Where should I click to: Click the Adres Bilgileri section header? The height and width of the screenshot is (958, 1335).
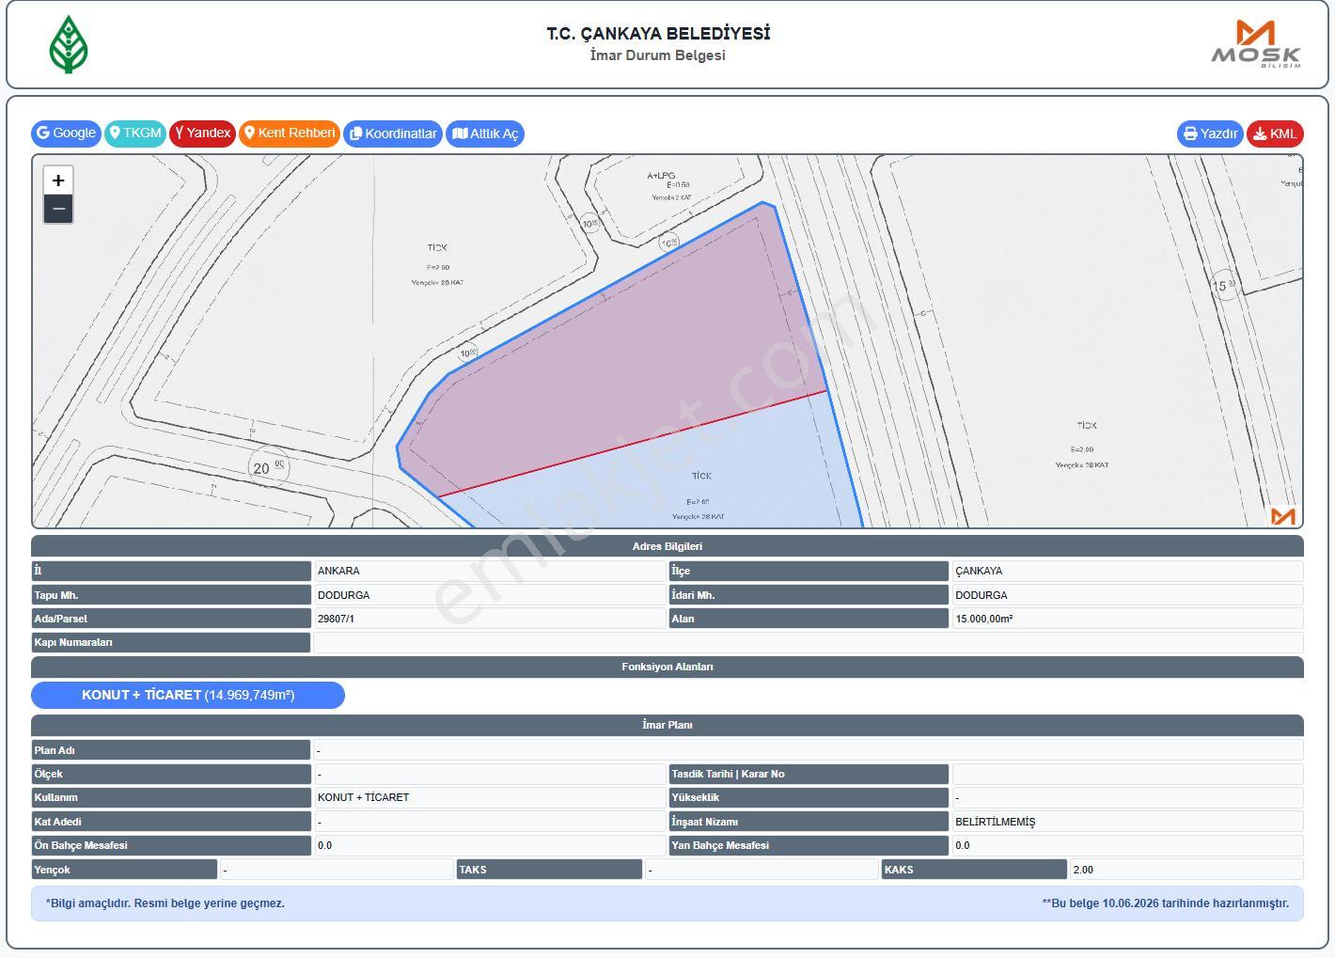tap(667, 546)
